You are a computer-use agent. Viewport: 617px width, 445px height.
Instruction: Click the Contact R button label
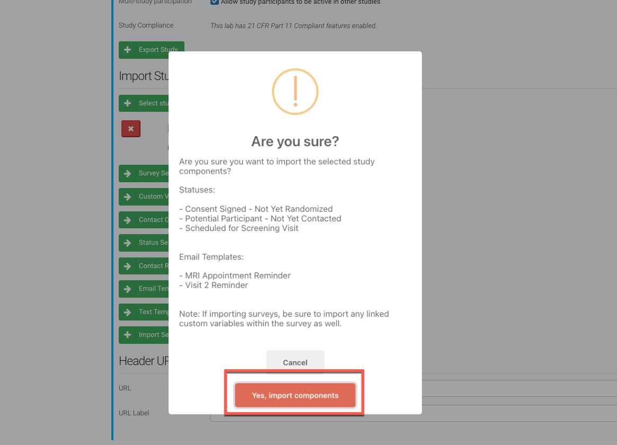click(x=153, y=266)
